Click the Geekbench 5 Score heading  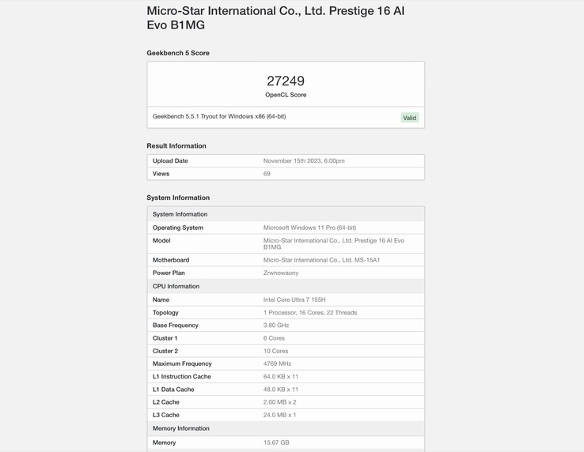[x=178, y=53]
